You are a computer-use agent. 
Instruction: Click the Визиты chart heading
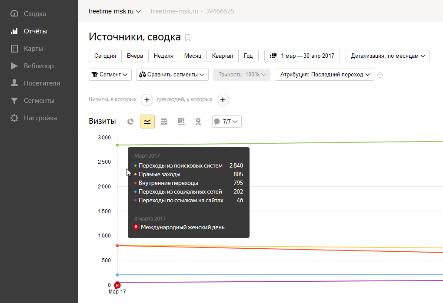[x=102, y=121]
